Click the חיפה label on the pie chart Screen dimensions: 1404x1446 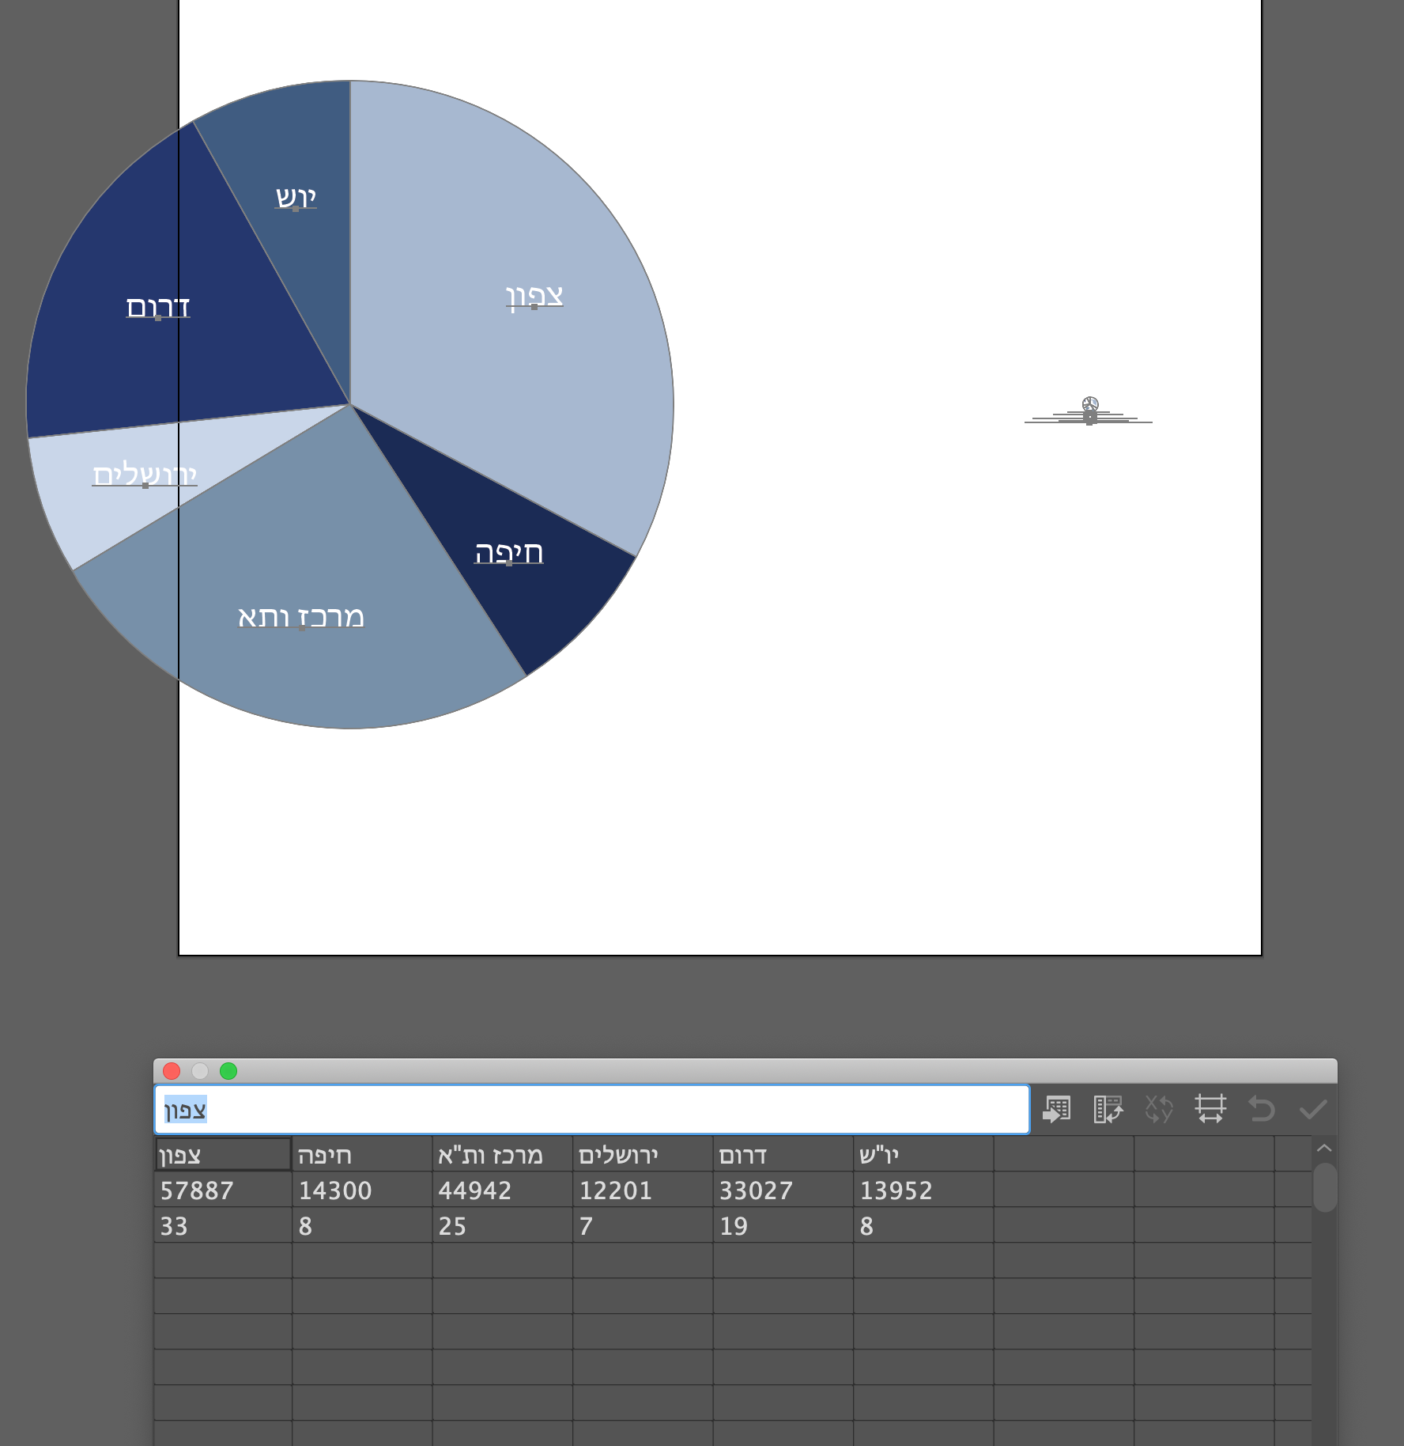(x=510, y=554)
